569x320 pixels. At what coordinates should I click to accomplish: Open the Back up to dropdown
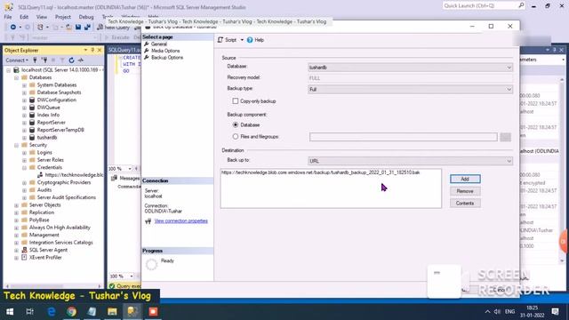pos(410,161)
